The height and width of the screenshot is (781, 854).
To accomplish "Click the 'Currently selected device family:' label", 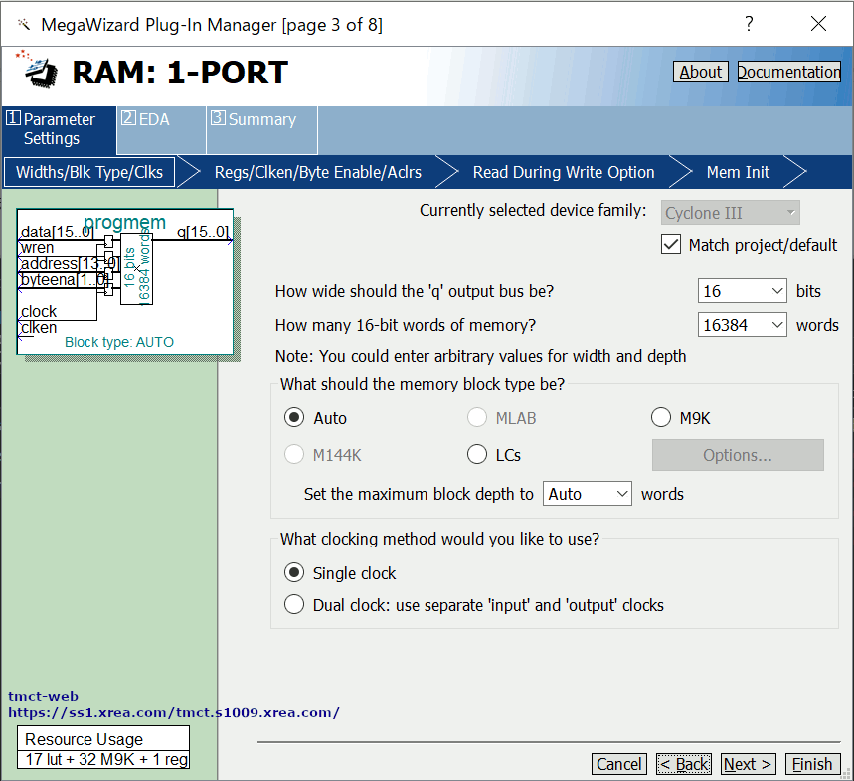I will (533, 210).
